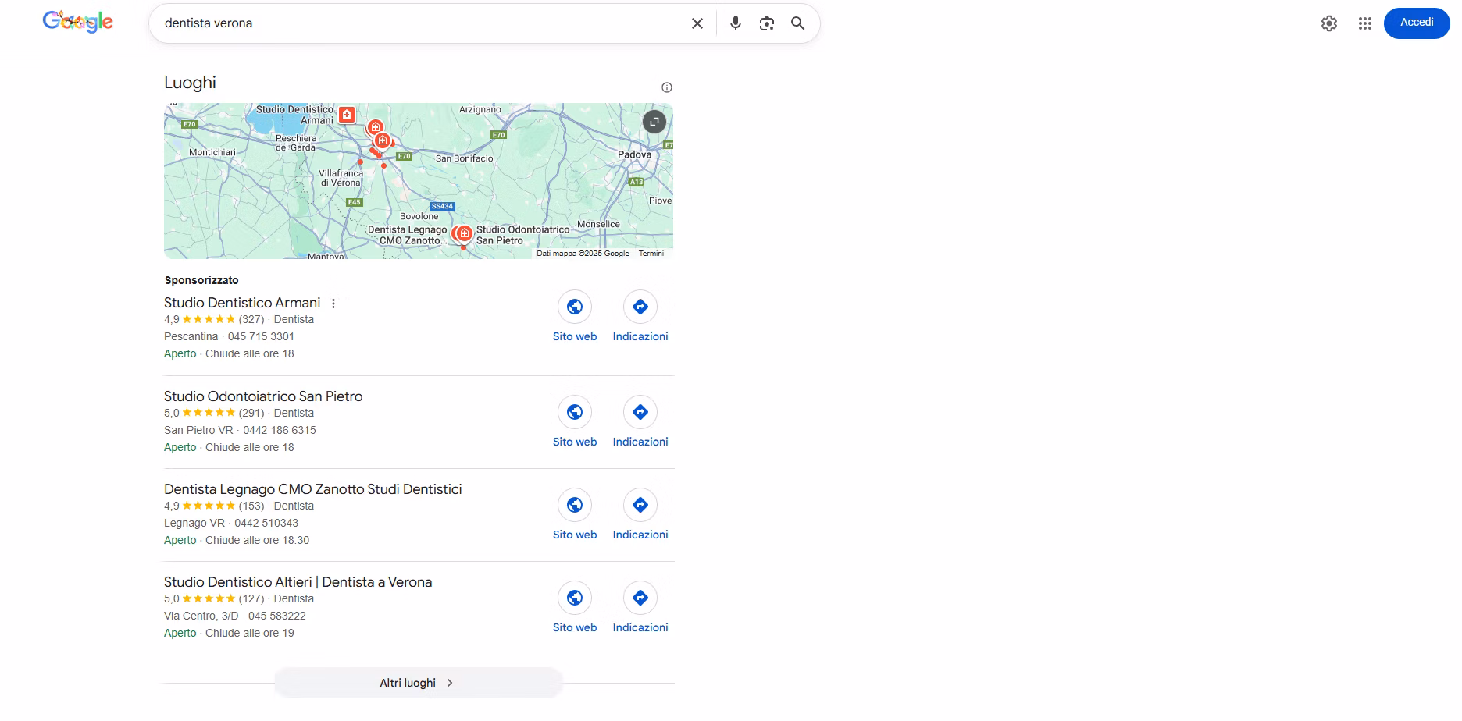The width and height of the screenshot is (1462, 721).
Task: Click the Armani rating text 4,9 (327)
Action: coord(214,319)
